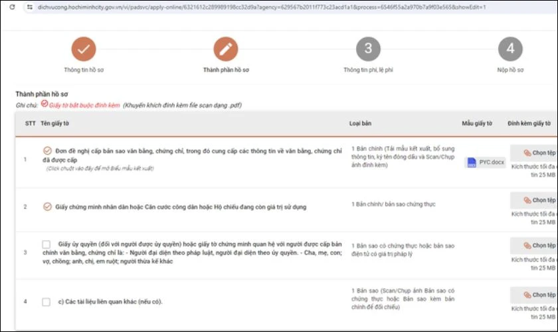This screenshot has width=558, height=332.
Task: Click required mark on Giấy chứng minh row
Action: pyautogui.click(x=47, y=207)
